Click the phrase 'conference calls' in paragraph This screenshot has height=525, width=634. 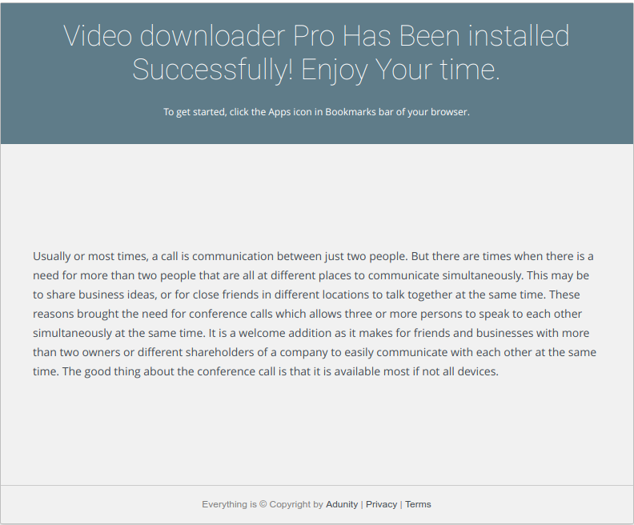click(x=230, y=314)
